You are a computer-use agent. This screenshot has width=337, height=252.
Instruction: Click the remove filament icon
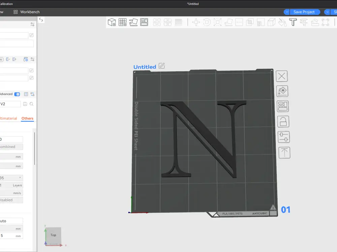(8, 59)
